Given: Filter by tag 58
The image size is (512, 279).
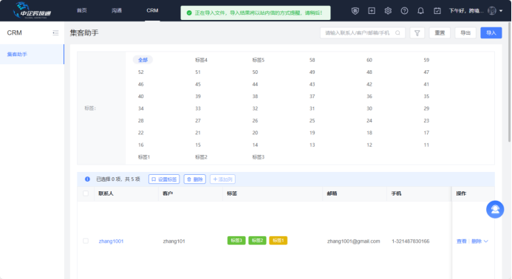Looking at the screenshot, I should click(313, 60).
